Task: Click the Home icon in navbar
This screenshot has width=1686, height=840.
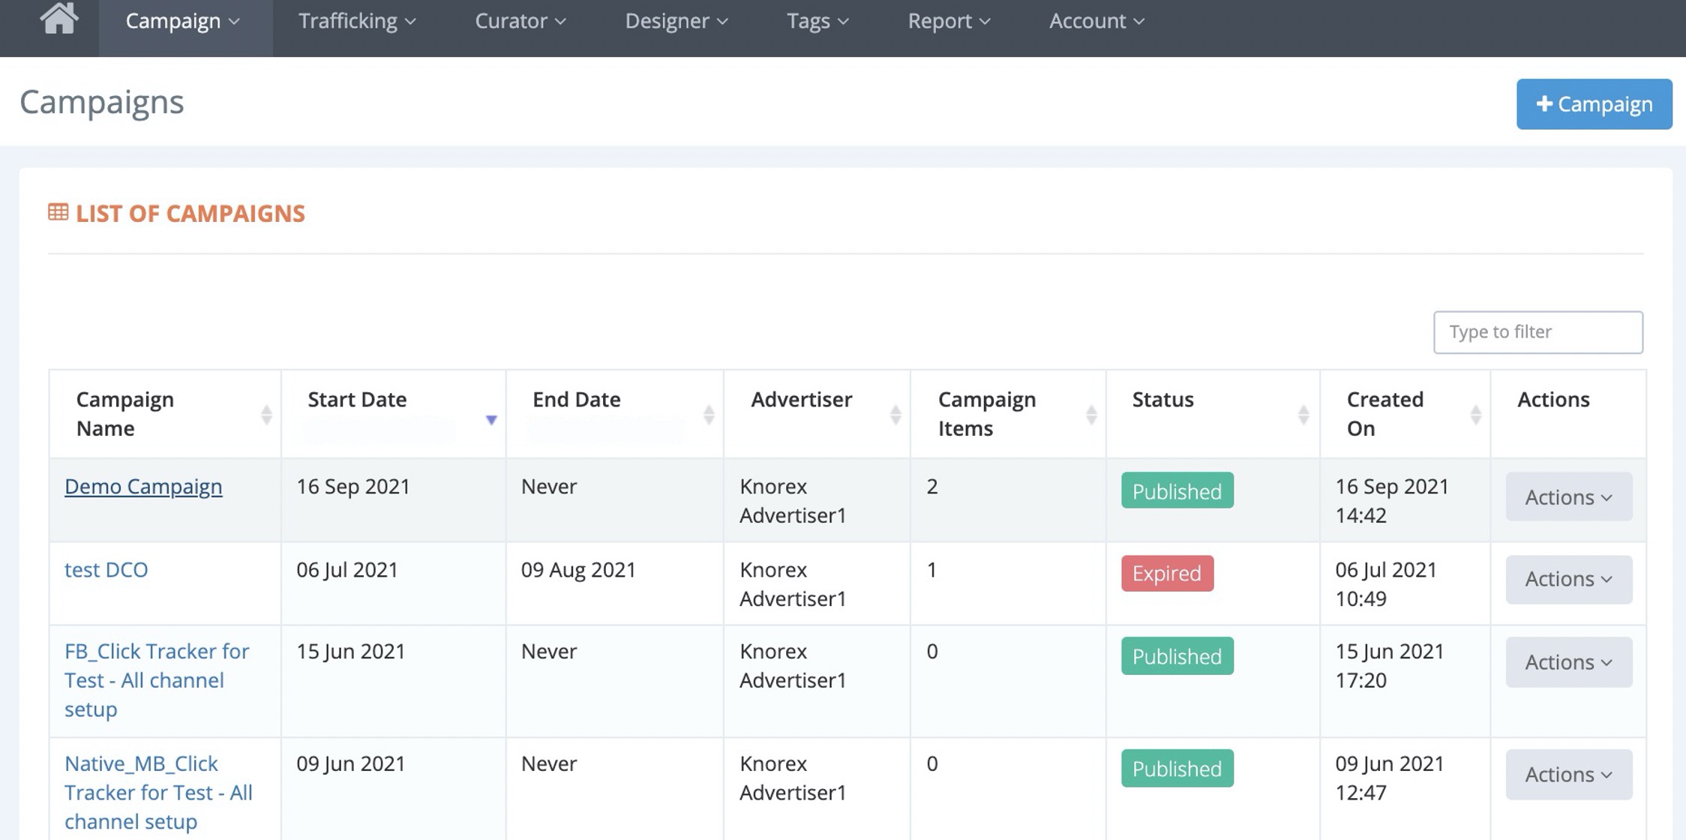Action: pos(58,18)
